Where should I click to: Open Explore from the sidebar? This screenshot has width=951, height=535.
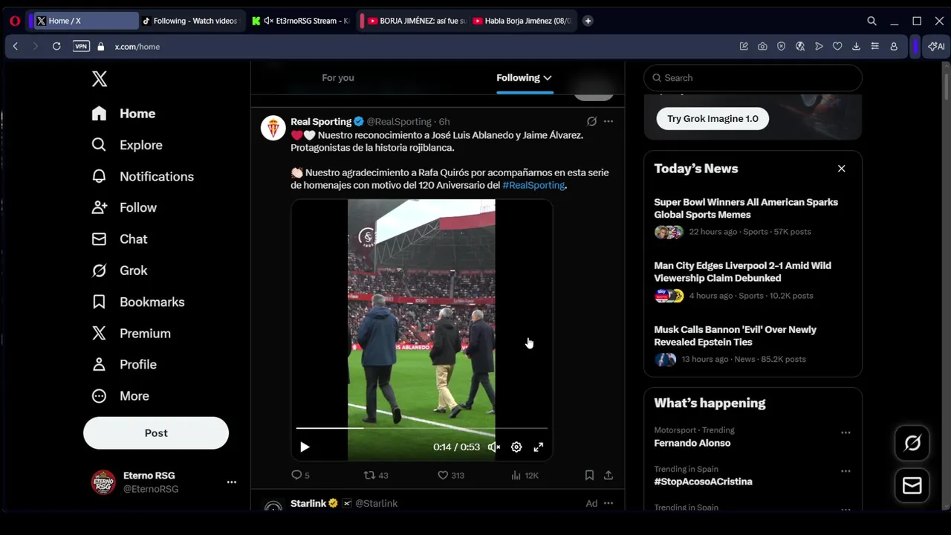(126, 145)
